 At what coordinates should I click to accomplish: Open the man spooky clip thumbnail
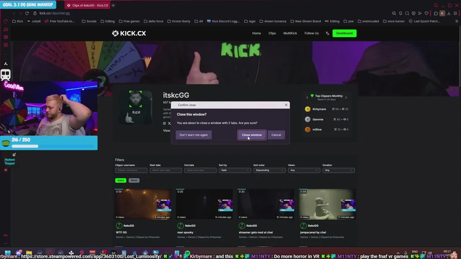click(x=205, y=204)
